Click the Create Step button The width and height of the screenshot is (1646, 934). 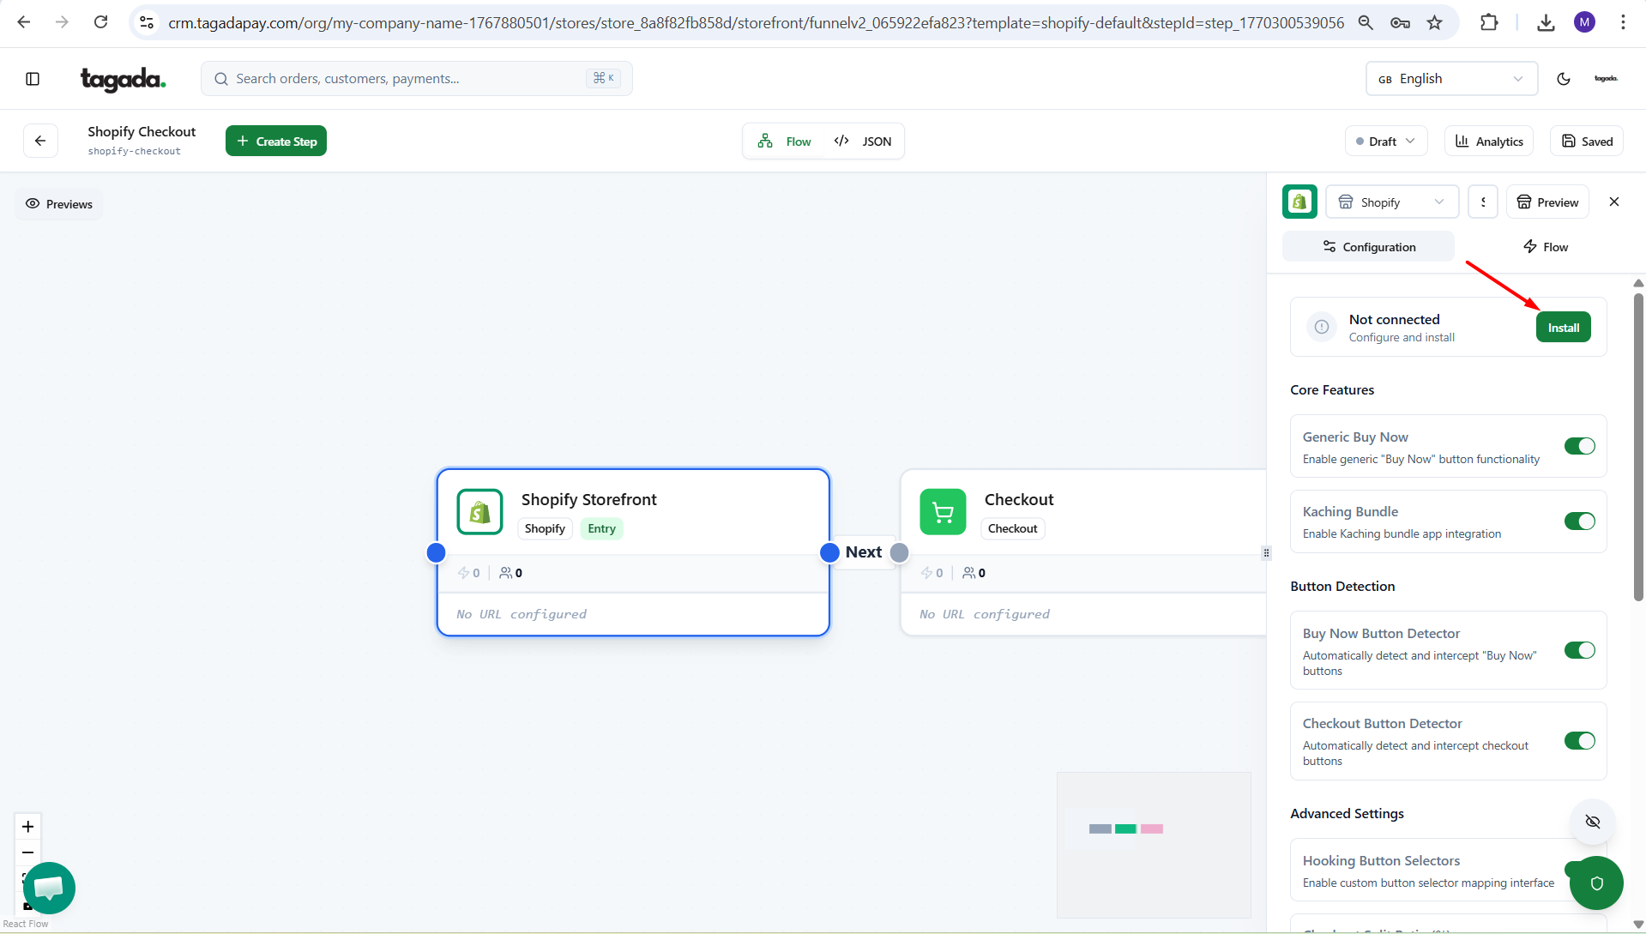276,142
